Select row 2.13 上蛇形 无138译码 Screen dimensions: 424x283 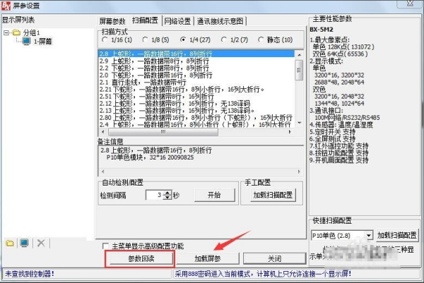click(x=196, y=110)
